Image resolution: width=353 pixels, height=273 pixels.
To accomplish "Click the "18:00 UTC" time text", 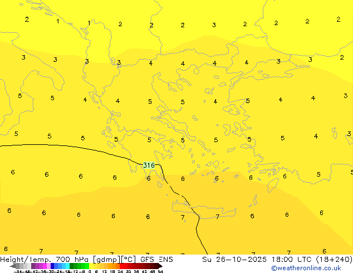I will click(292, 260).
